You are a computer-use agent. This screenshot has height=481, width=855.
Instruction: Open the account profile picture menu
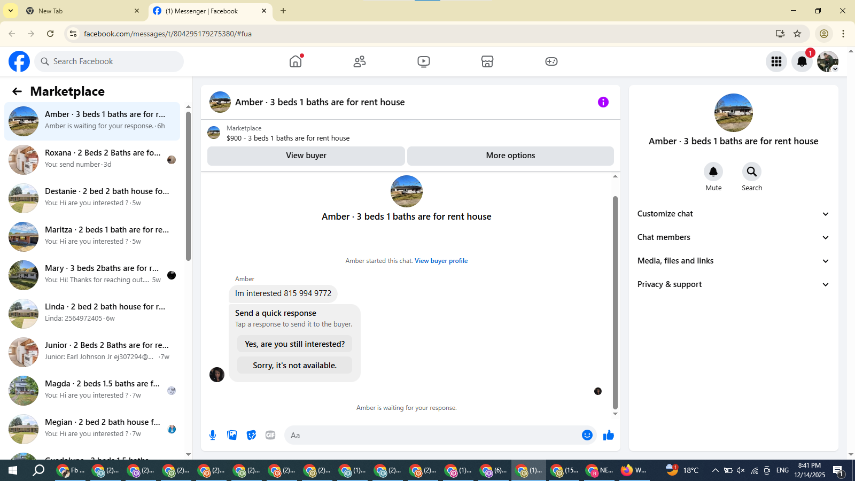click(x=828, y=61)
